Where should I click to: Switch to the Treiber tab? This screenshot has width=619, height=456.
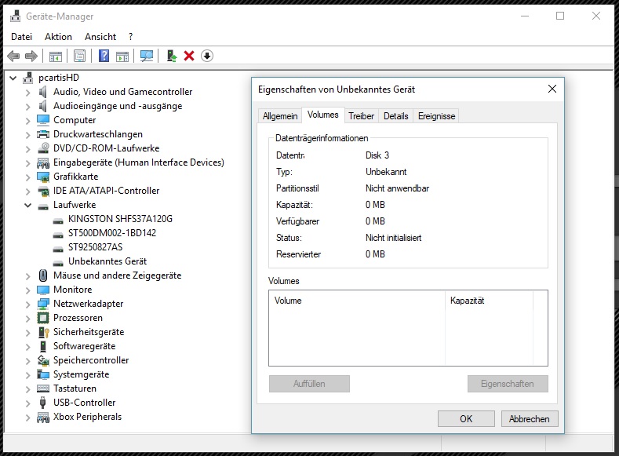click(361, 116)
